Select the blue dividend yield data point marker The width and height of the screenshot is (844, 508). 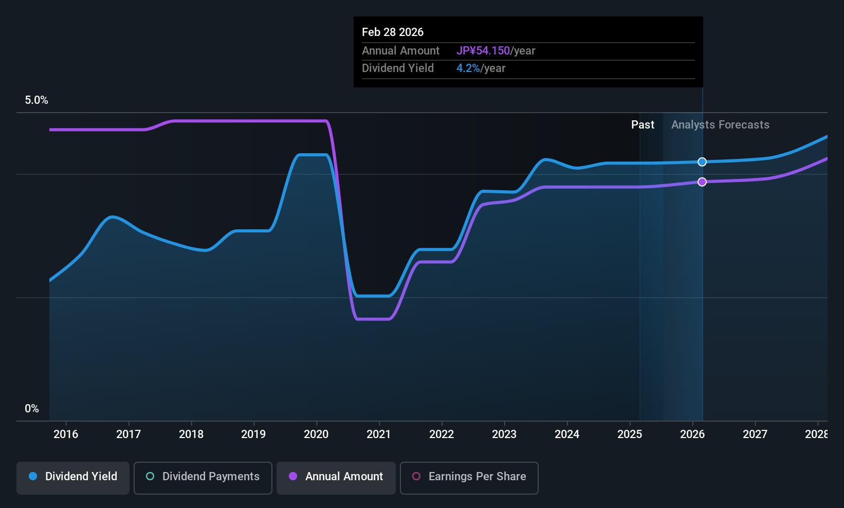702,162
